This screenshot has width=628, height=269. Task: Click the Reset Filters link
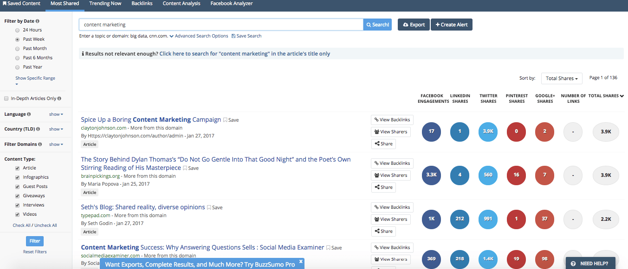click(35, 251)
